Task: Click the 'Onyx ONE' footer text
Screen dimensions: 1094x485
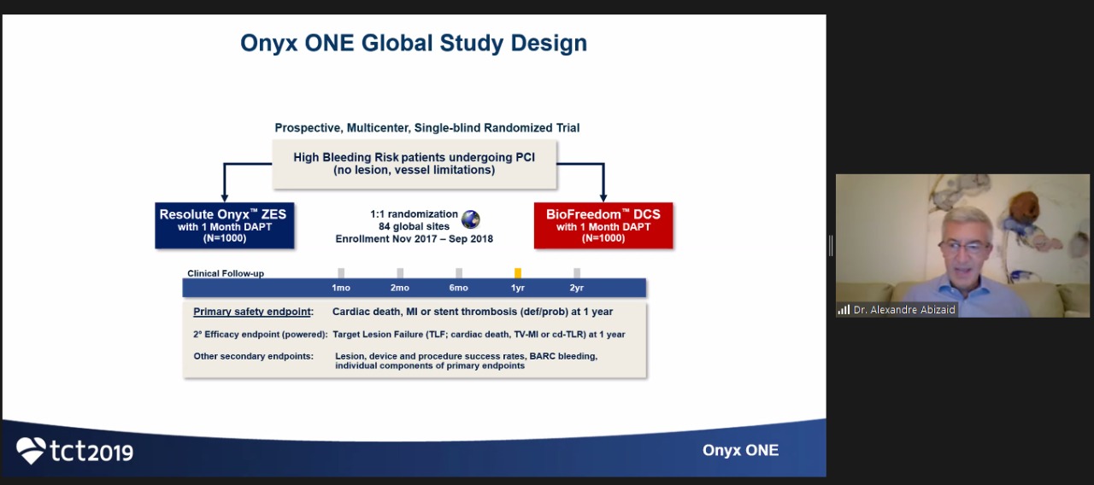Action: click(x=740, y=450)
